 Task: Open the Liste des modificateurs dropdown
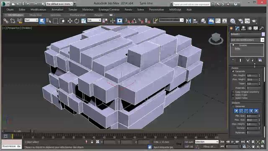[263, 40]
